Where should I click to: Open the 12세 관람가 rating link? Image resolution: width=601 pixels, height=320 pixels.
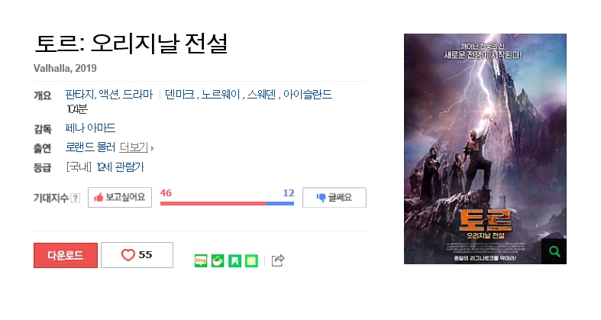pyautogui.click(x=120, y=167)
